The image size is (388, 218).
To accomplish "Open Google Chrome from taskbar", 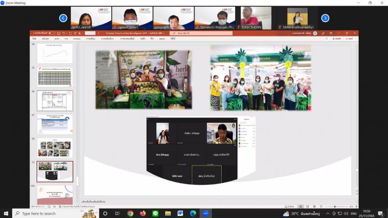I will tap(130, 214).
